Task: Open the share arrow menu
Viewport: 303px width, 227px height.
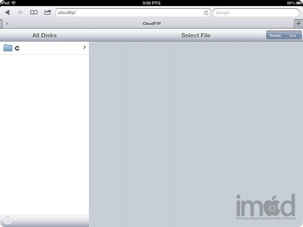Action: (47, 12)
